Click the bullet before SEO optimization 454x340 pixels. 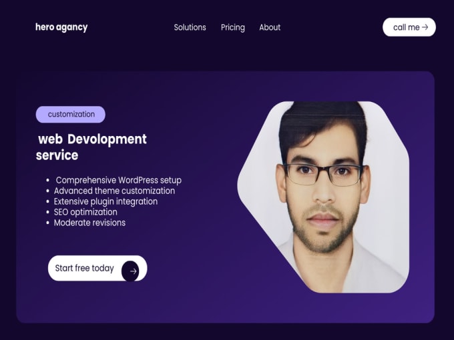coord(48,212)
